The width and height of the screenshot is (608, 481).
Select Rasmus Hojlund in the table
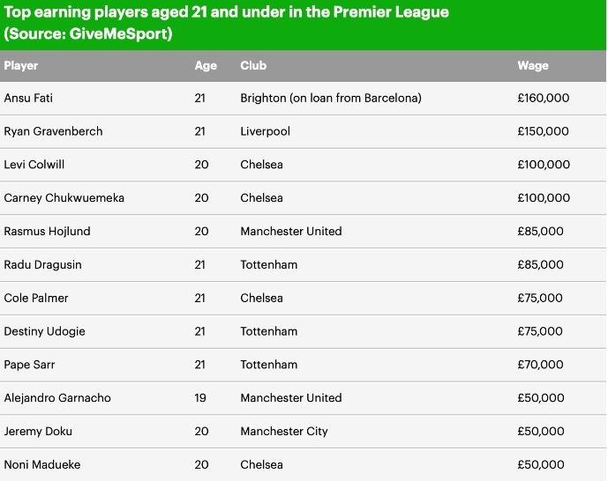pyautogui.click(x=48, y=232)
